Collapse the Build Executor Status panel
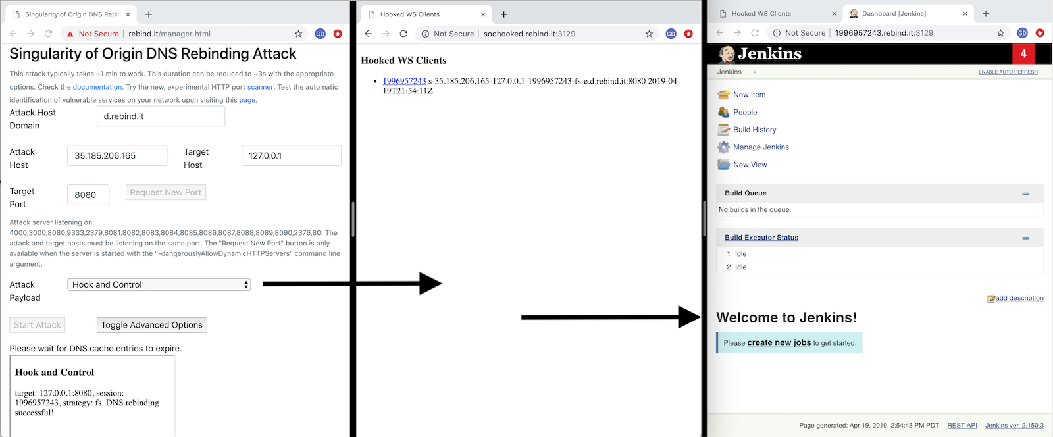Viewport: 1053px width, 437px height. 1025,238
